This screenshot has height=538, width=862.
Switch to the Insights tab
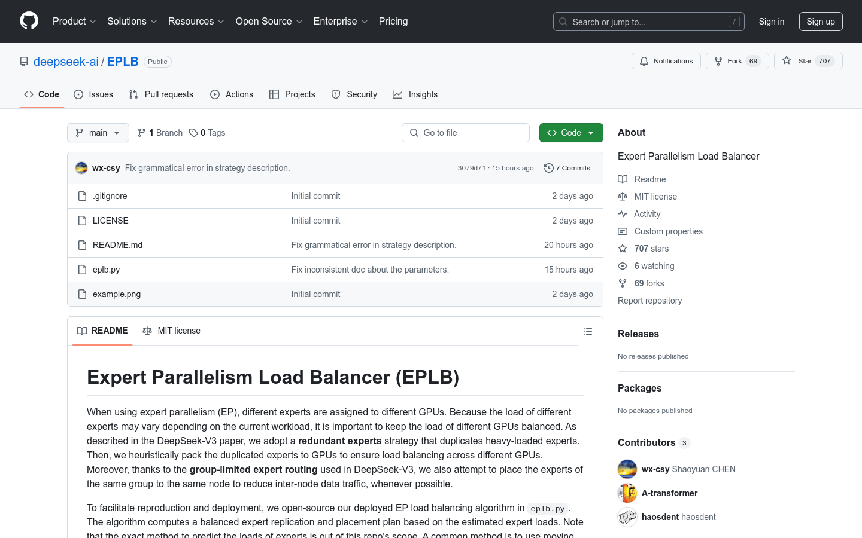(x=415, y=94)
